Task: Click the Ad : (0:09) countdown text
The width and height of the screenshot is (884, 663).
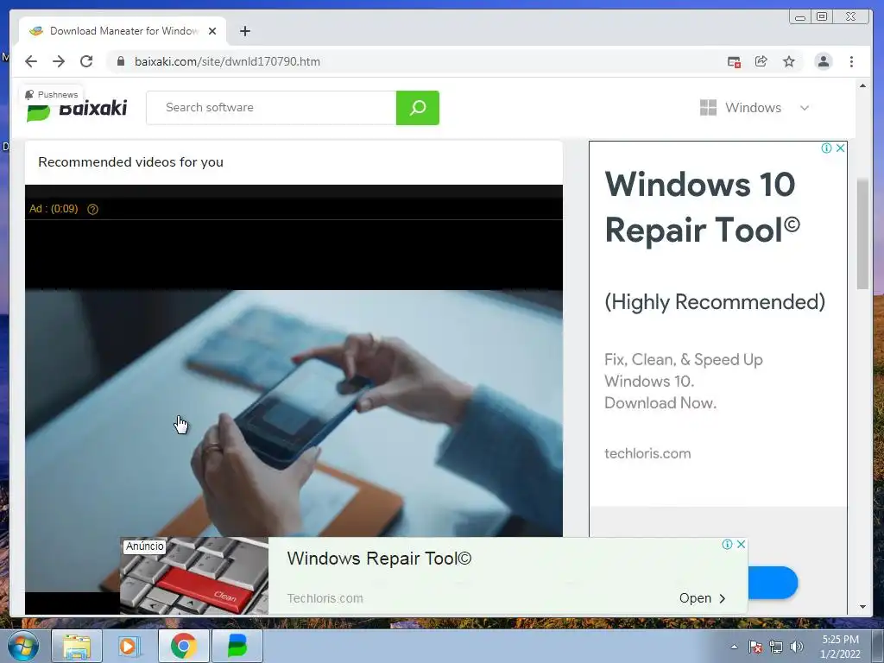Action: click(x=54, y=209)
